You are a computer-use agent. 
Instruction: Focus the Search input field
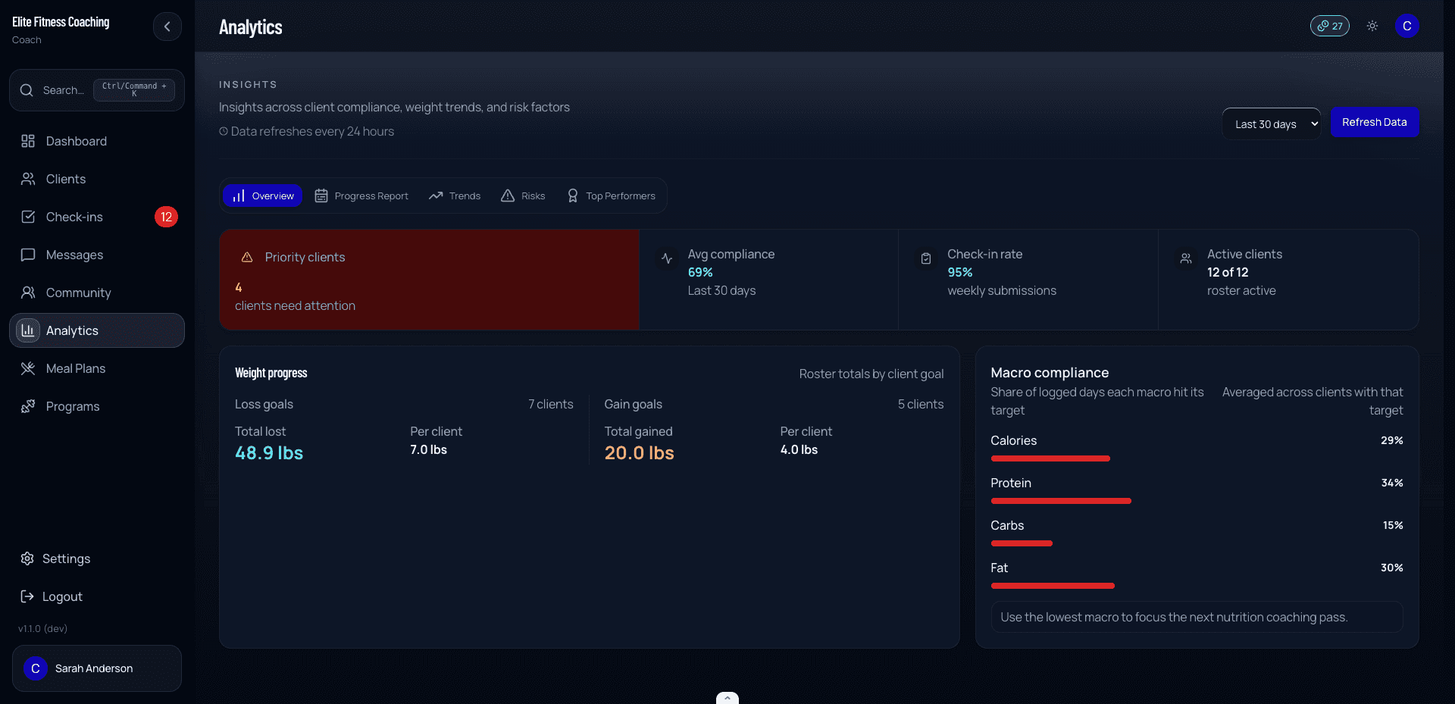point(97,90)
